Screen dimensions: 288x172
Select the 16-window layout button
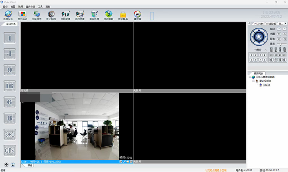(10, 86)
